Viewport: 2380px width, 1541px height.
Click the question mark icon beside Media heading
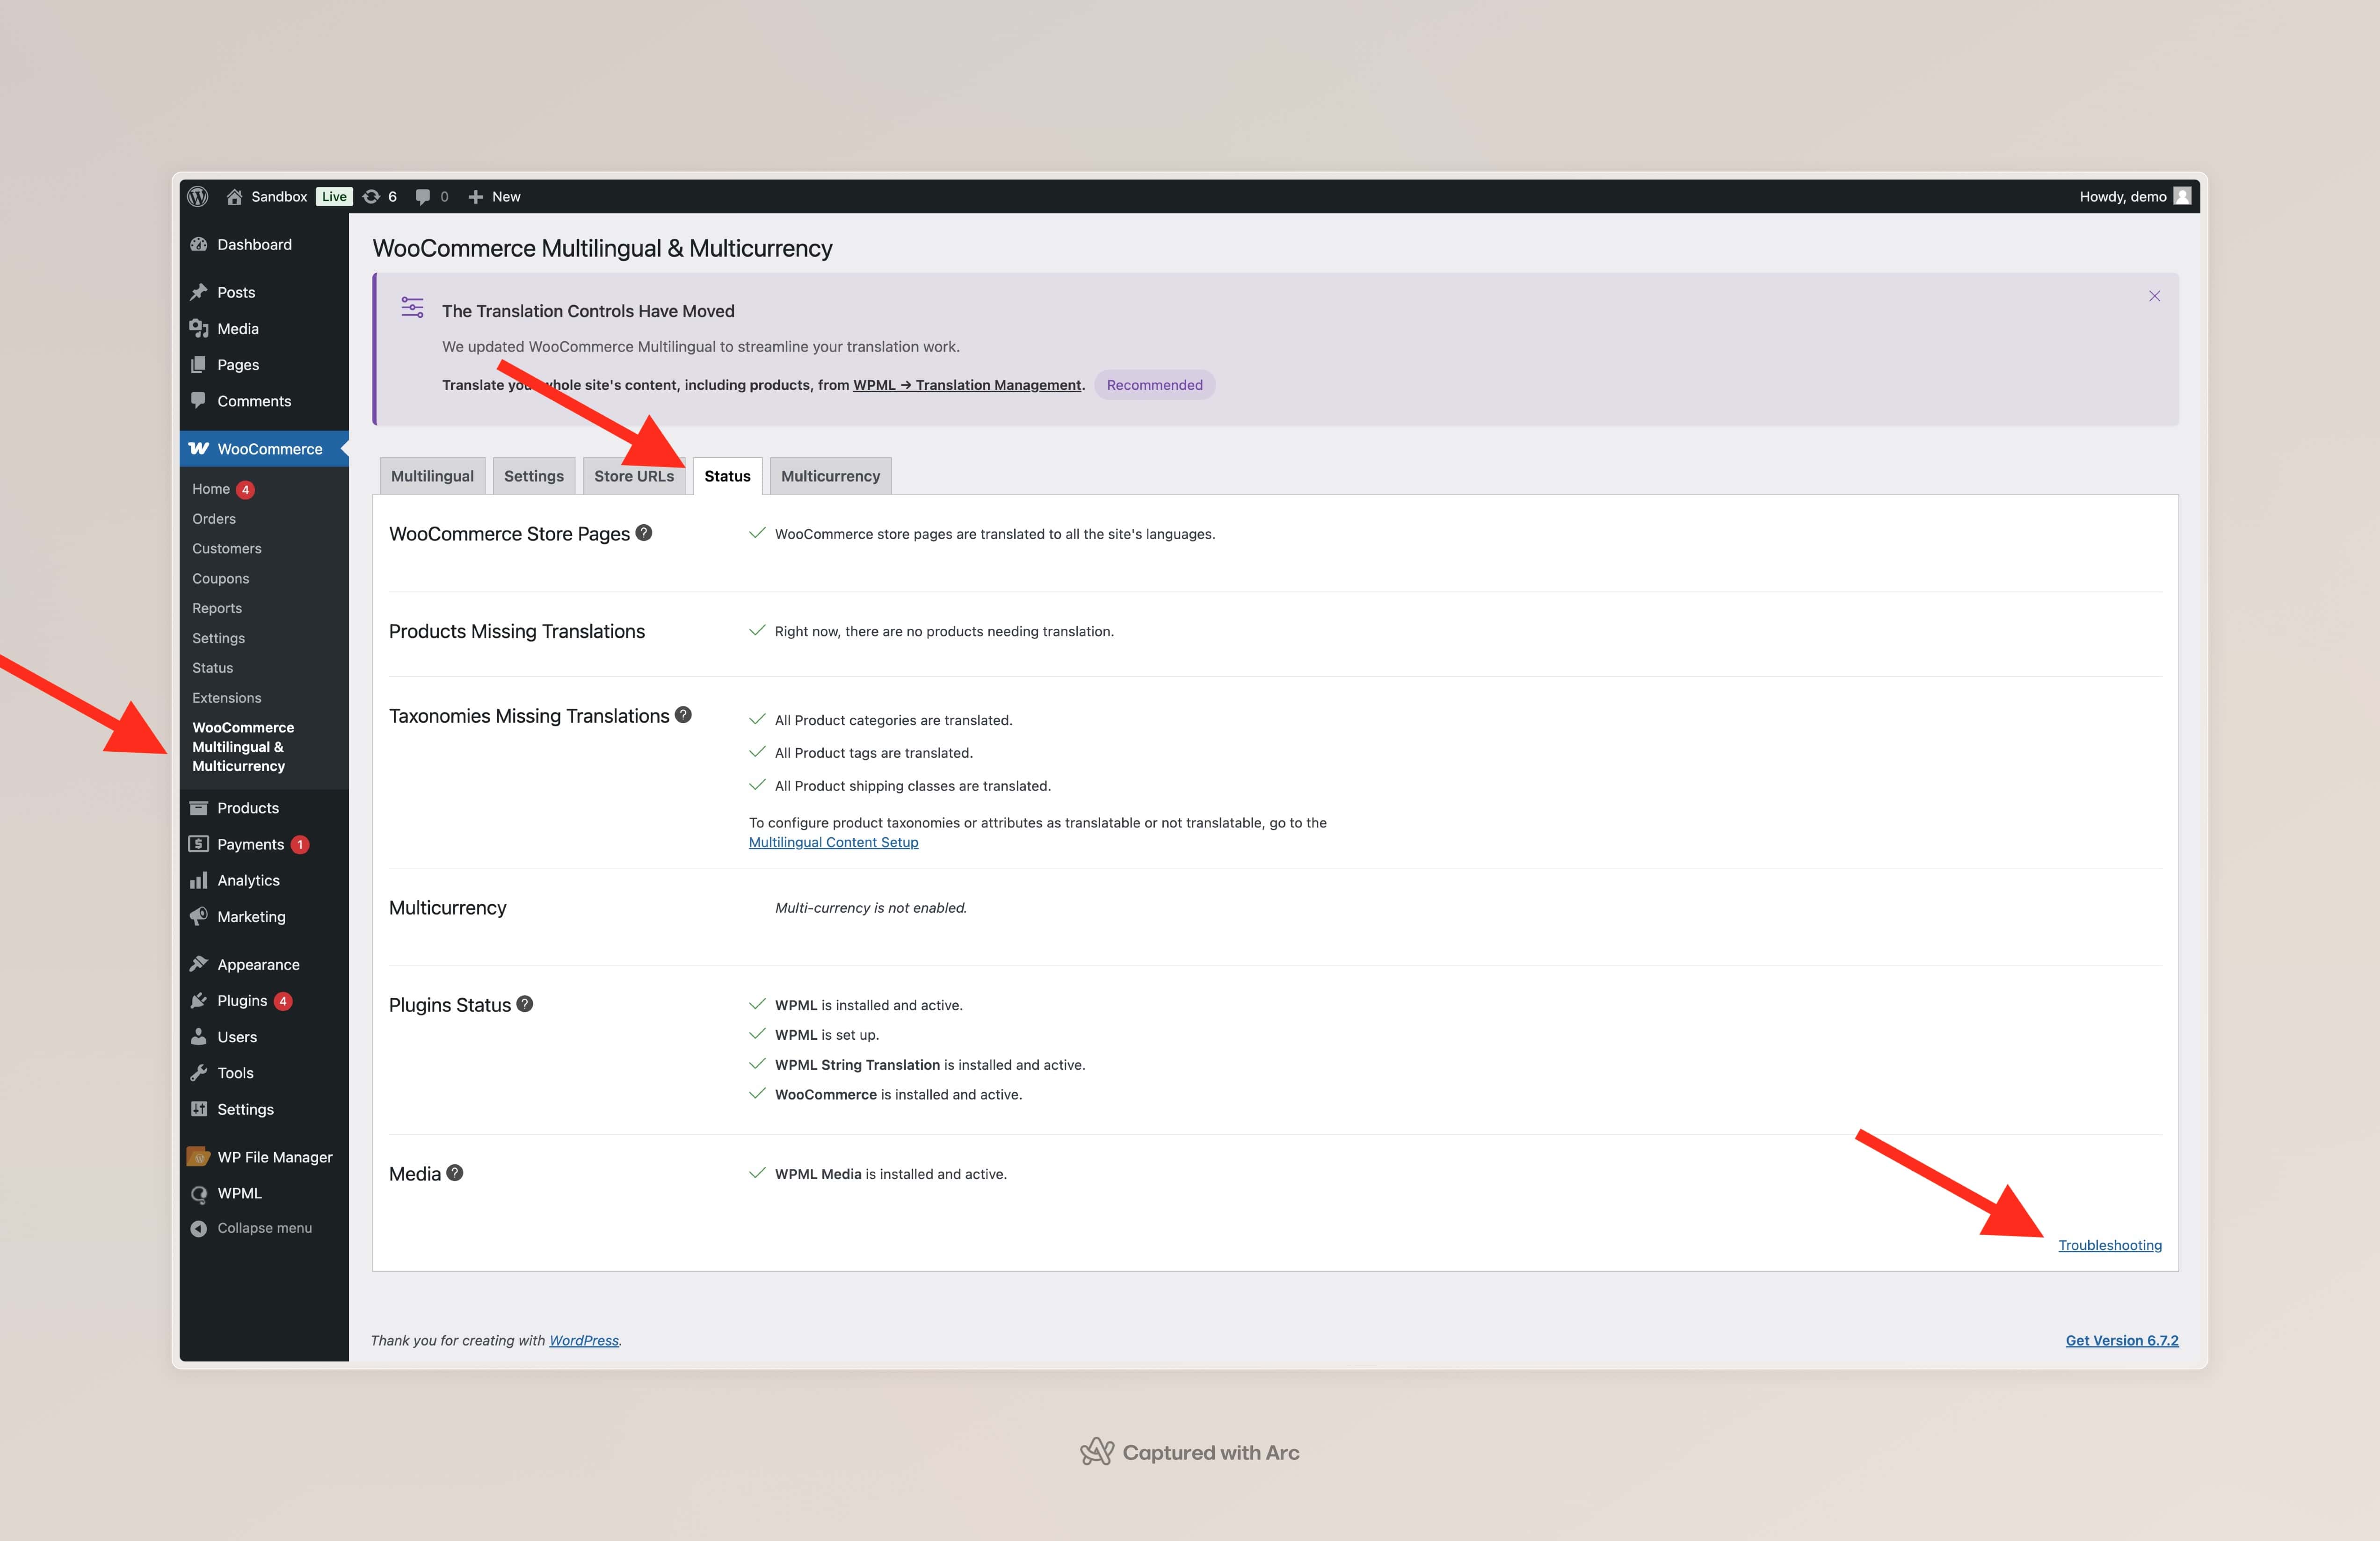click(455, 1172)
